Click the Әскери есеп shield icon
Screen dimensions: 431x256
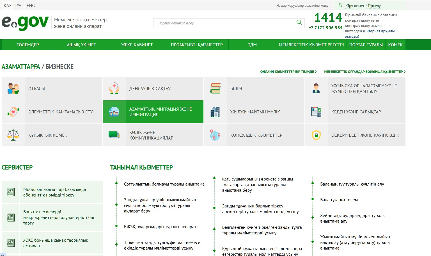point(316,135)
